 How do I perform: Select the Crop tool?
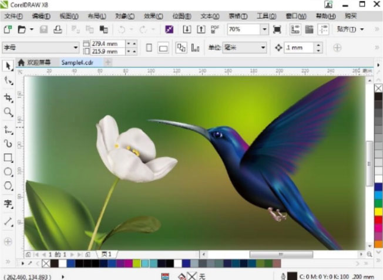click(x=8, y=98)
